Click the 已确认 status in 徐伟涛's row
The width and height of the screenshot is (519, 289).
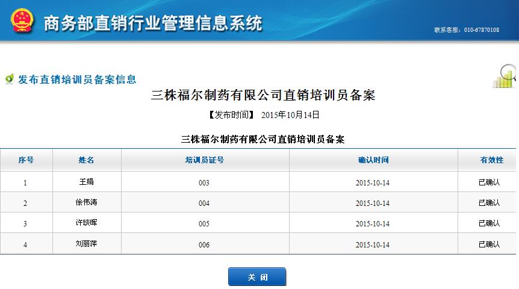(489, 203)
